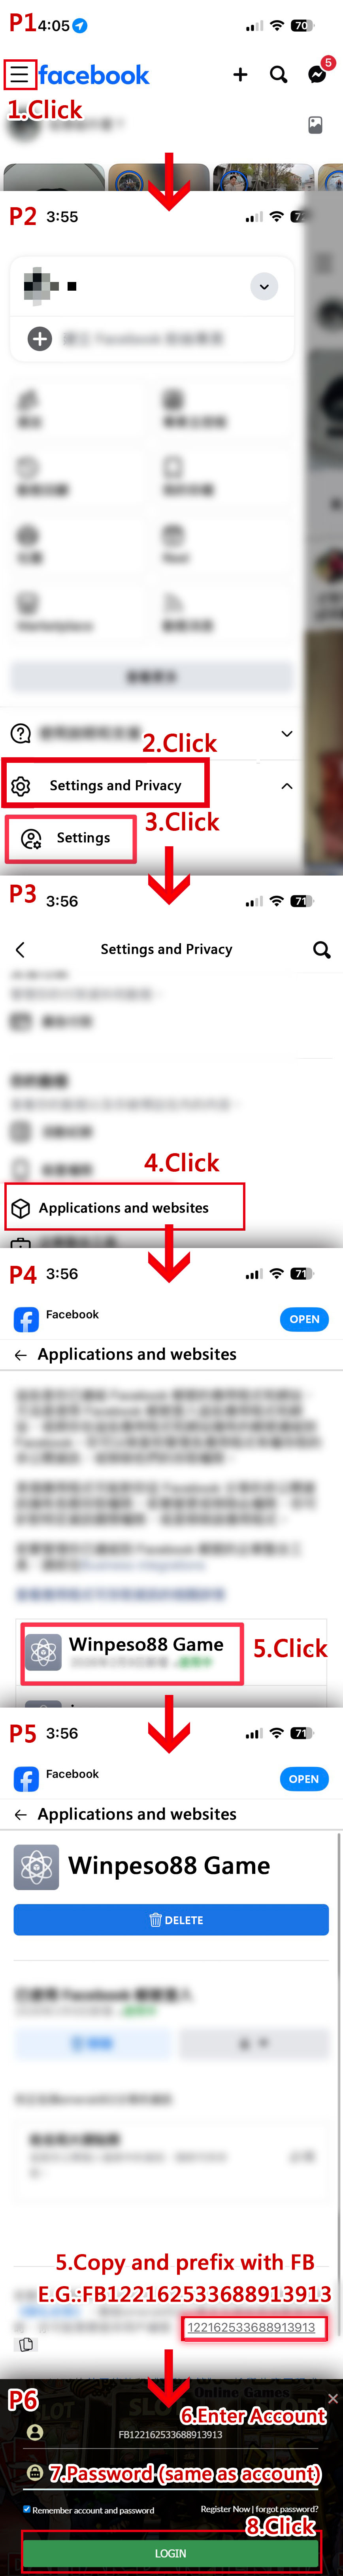Expand the help section chevron
Screen dimensions: 343x2576
coord(287,734)
